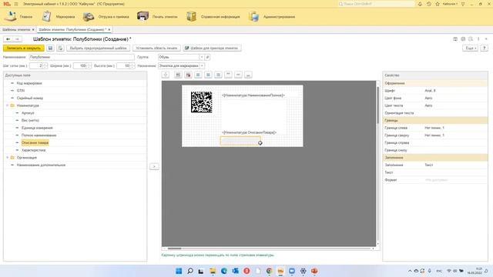The height and width of the screenshot is (277, 493).
Task: Go back with the left arrow button
Action: point(8,39)
